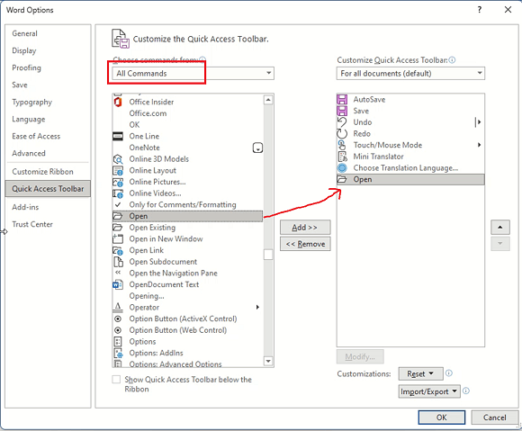Image resolution: width=522 pixels, height=431 pixels.
Task: Enable Show Quick Access Toolbar below Ribbon
Action: tap(116, 380)
